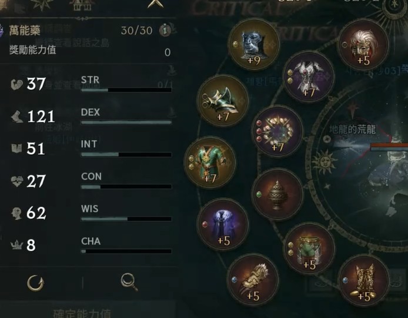
Task: Collapse panel with the top chevron arrow
Action: click(x=155, y=4)
